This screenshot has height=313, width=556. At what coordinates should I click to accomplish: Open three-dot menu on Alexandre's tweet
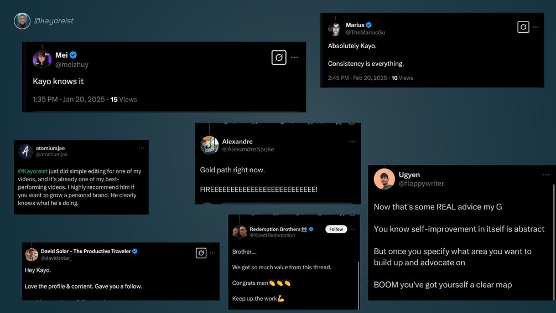(352, 142)
